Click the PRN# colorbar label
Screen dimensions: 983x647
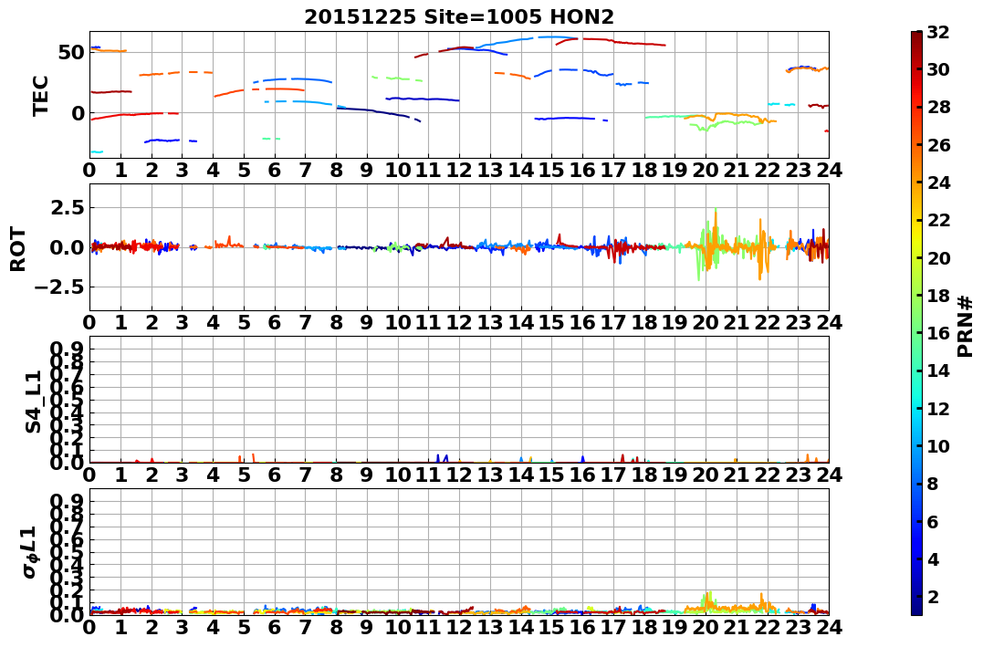tap(966, 326)
